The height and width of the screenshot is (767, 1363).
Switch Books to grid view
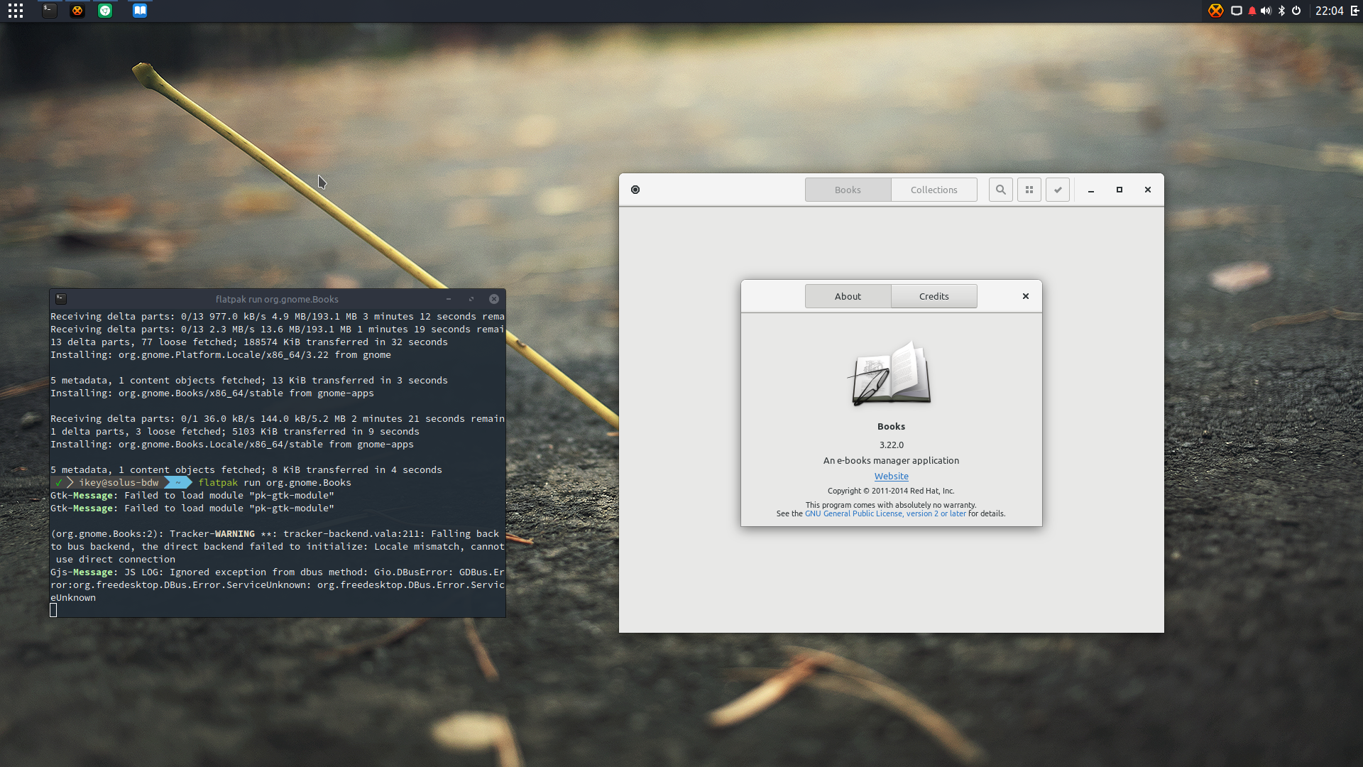point(1029,190)
